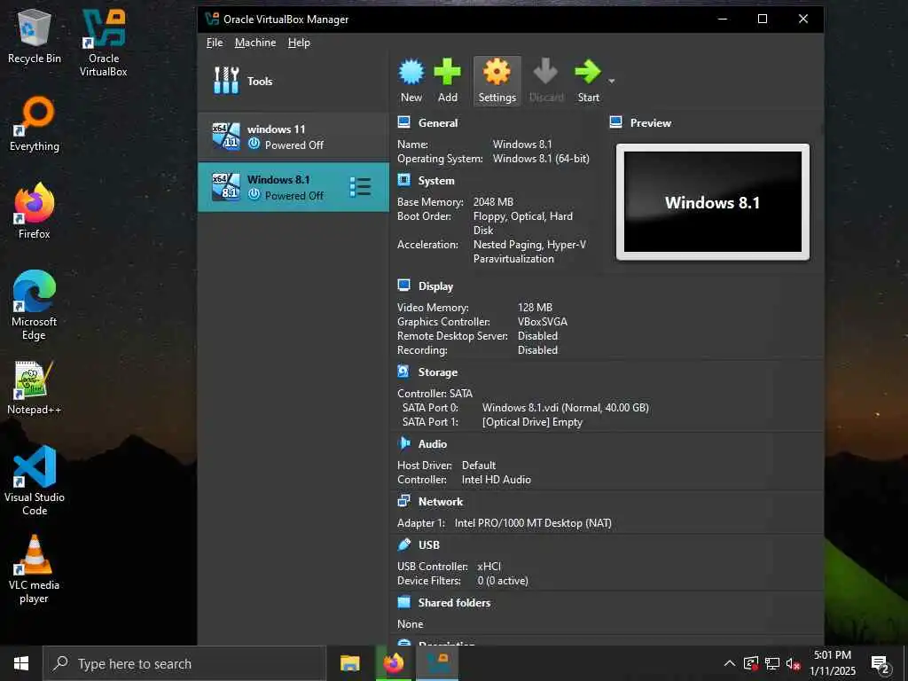Select the Notepad++ desktop shortcut
Image resolution: width=908 pixels, height=681 pixels.
(x=35, y=387)
